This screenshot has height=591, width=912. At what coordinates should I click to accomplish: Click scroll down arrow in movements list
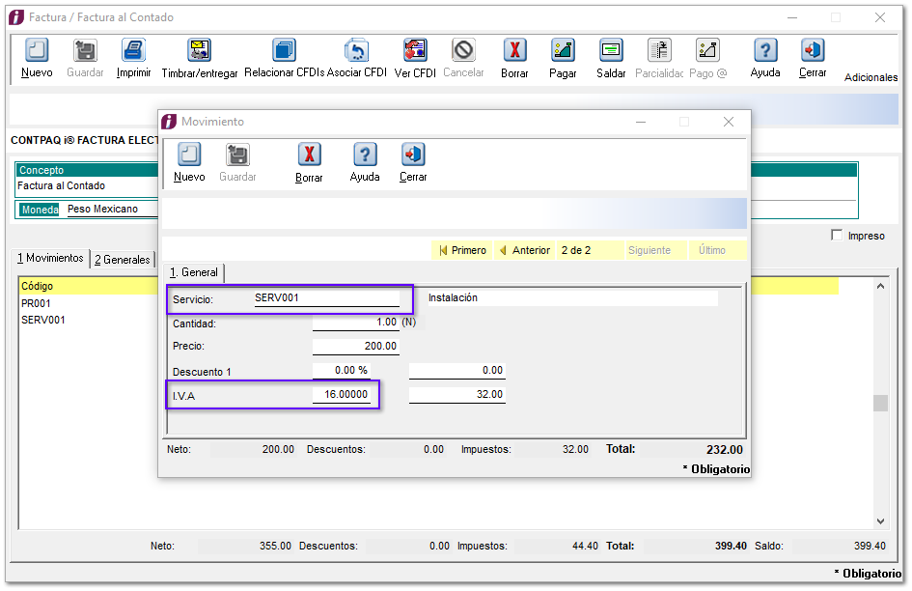pyautogui.click(x=880, y=521)
